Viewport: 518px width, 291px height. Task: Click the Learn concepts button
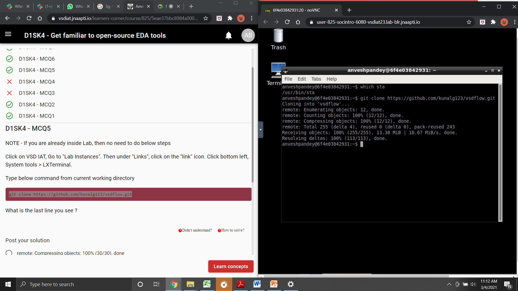(231, 266)
